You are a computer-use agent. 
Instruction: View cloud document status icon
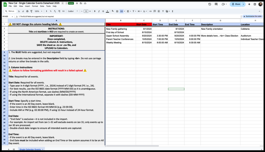point(85,3)
